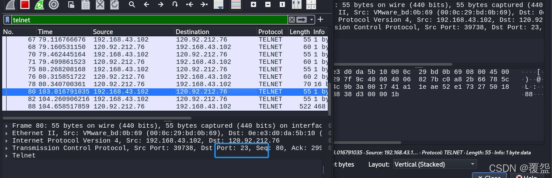Screen dimensions: 552x178
Task: Sort packets by the No. column
Action: tap(19, 32)
